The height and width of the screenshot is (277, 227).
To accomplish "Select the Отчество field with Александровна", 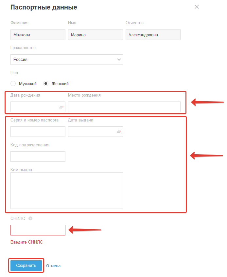I will point(153,35).
